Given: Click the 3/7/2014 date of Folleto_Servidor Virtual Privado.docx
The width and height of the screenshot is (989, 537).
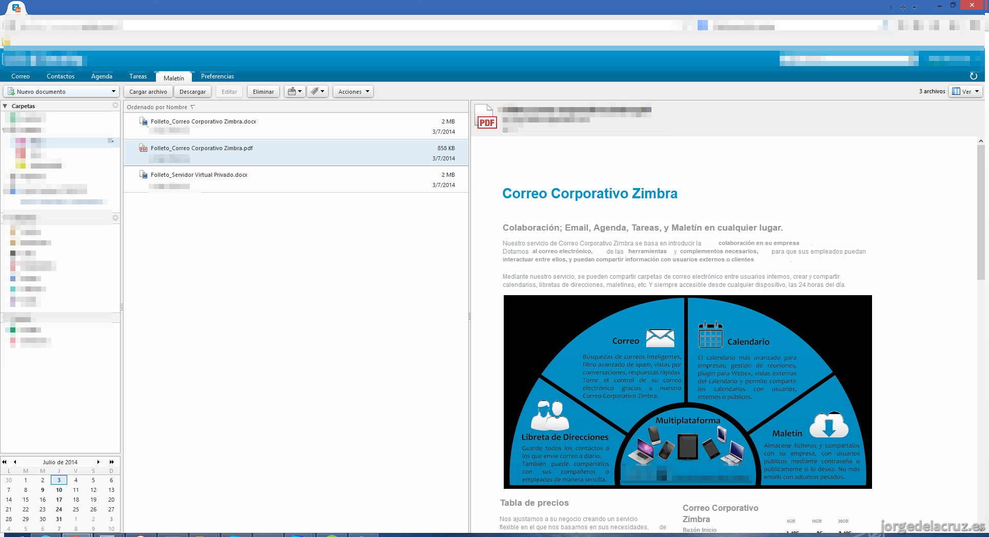Looking at the screenshot, I should coord(444,185).
